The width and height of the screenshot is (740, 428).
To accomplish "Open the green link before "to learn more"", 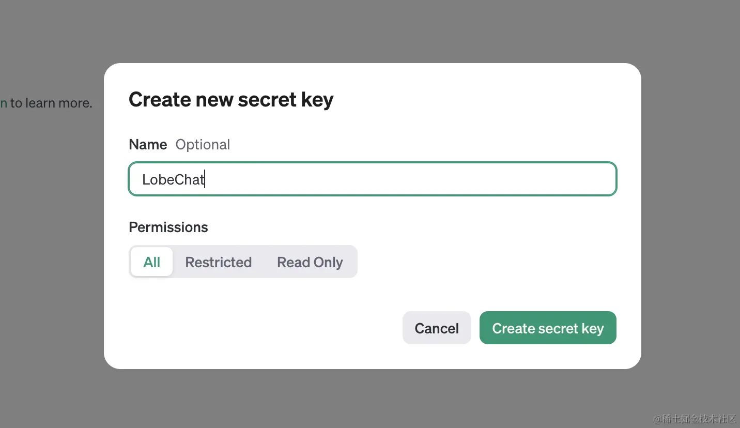I will pos(3,103).
